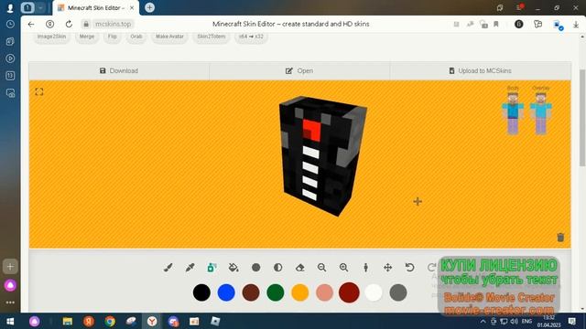Reload the current page
The height and width of the screenshot is (329, 586).
coord(69,25)
